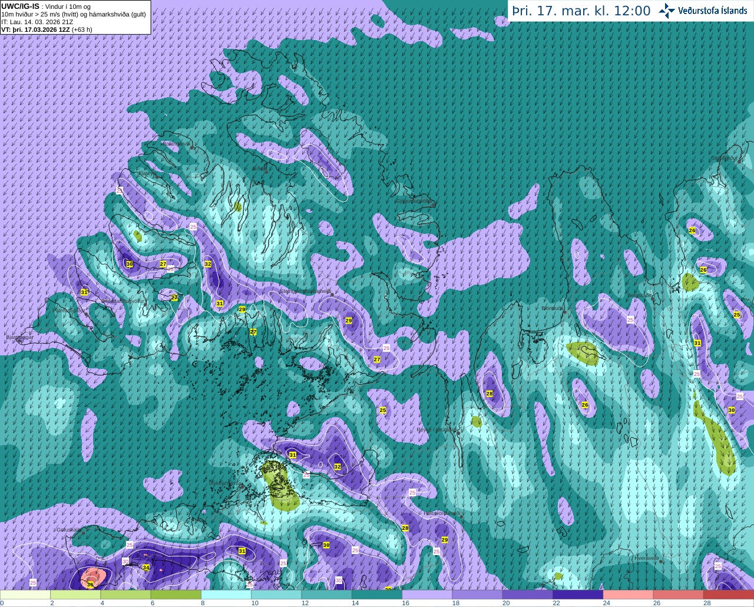The height and width of the screenshot is (607, 754).
Task: Pick the 12–14 m/s teal legend swatch
Action: pos(326,595)
